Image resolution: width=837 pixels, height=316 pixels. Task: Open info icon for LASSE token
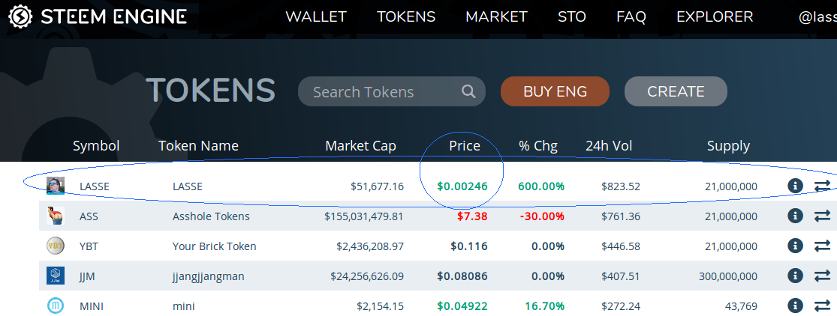tap(795, 186)
